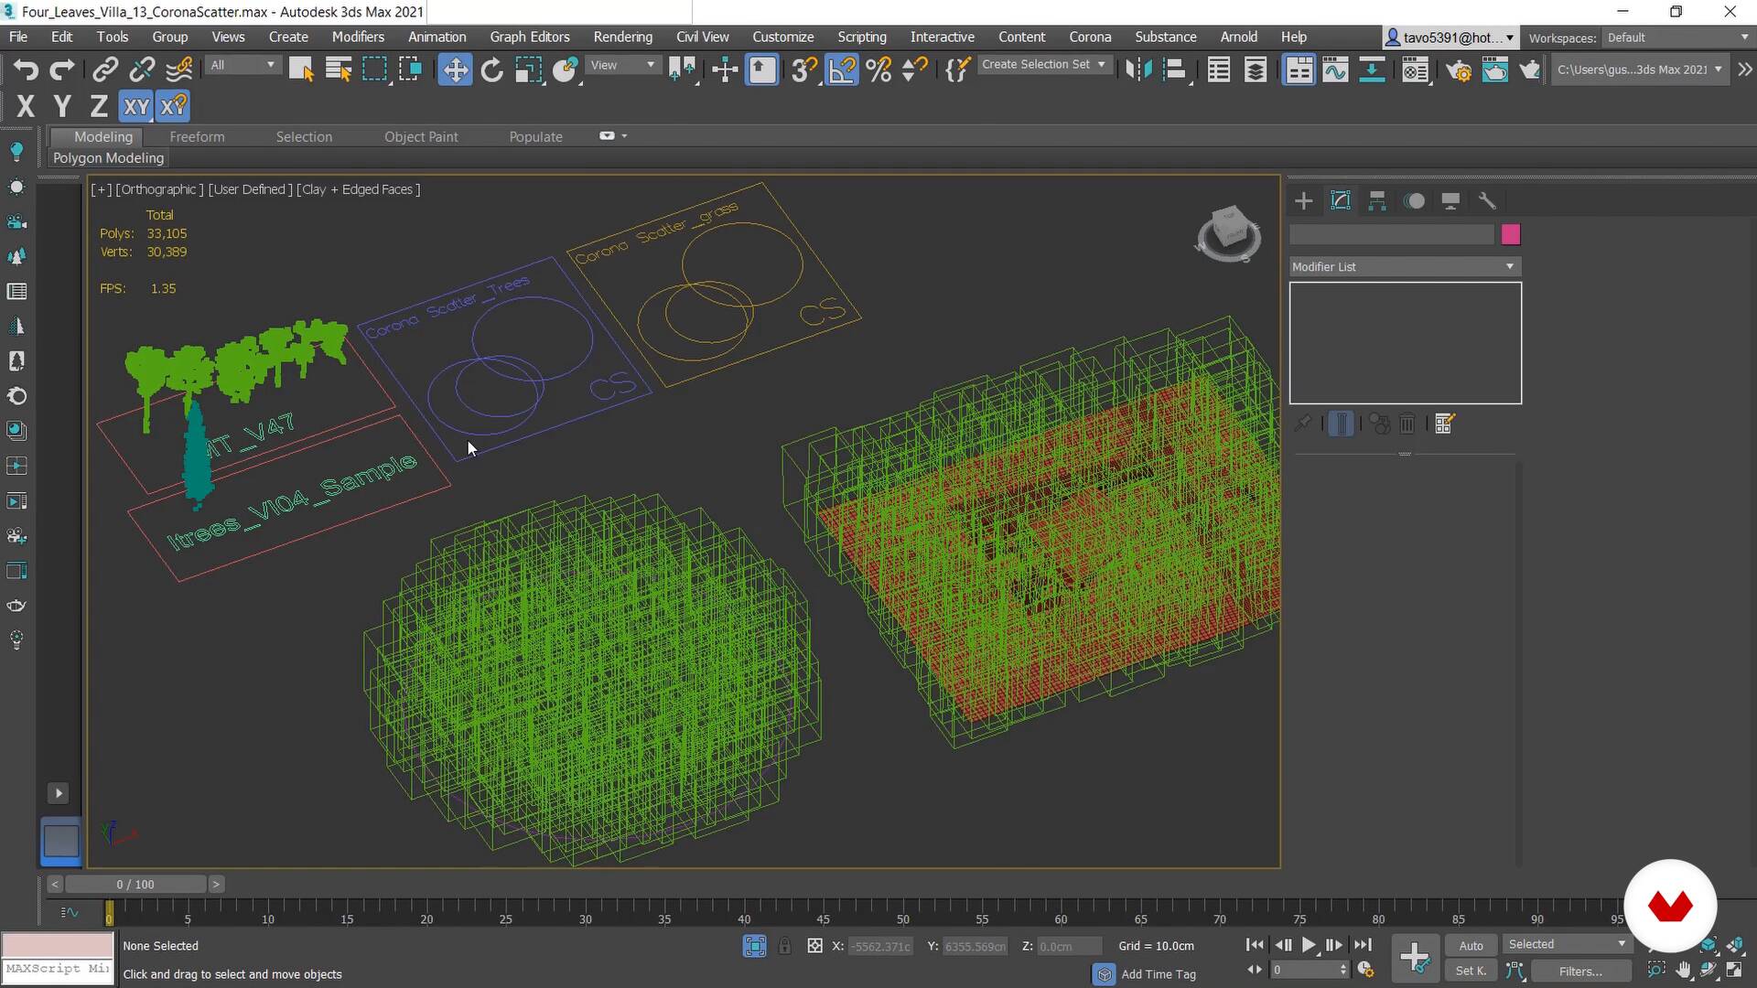Image resolution: width=1757 pixels, height=988 pixels.
Task: Activate the Select and Move tool
Action: (x=455, y=70)
